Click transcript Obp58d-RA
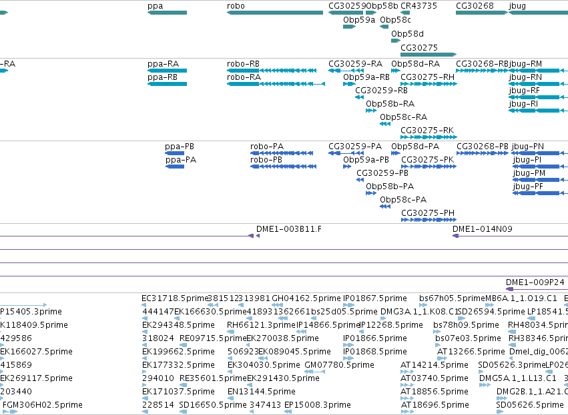This screenshot has width=568, height=415. click(x=396, y=71)
